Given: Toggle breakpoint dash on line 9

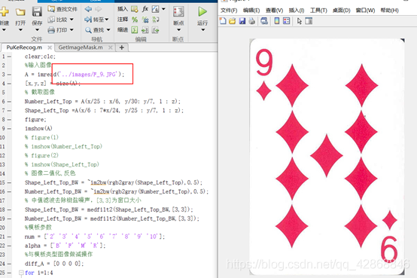Looking at the screenshot, I should 9,129.
